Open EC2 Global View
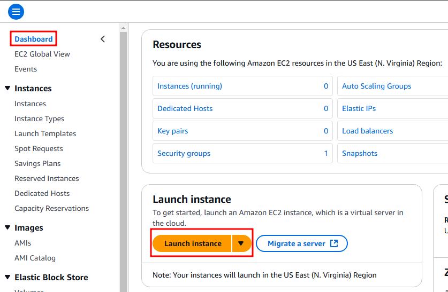The height and width of the screenshot is (292, 448). (42, 54)
